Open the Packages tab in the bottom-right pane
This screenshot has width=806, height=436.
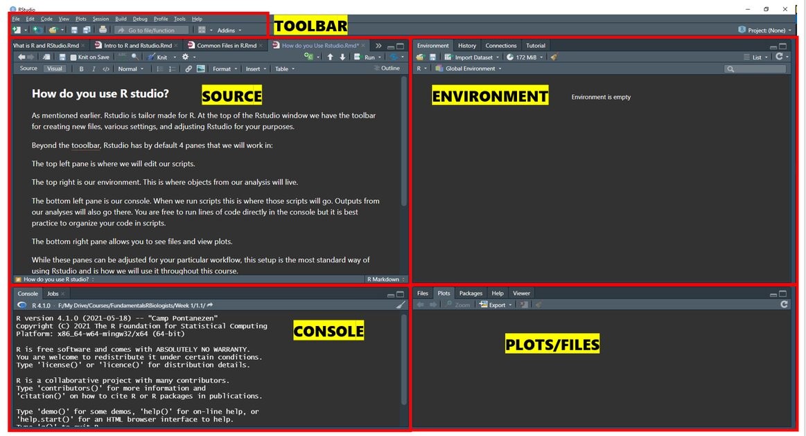[471, 293]
